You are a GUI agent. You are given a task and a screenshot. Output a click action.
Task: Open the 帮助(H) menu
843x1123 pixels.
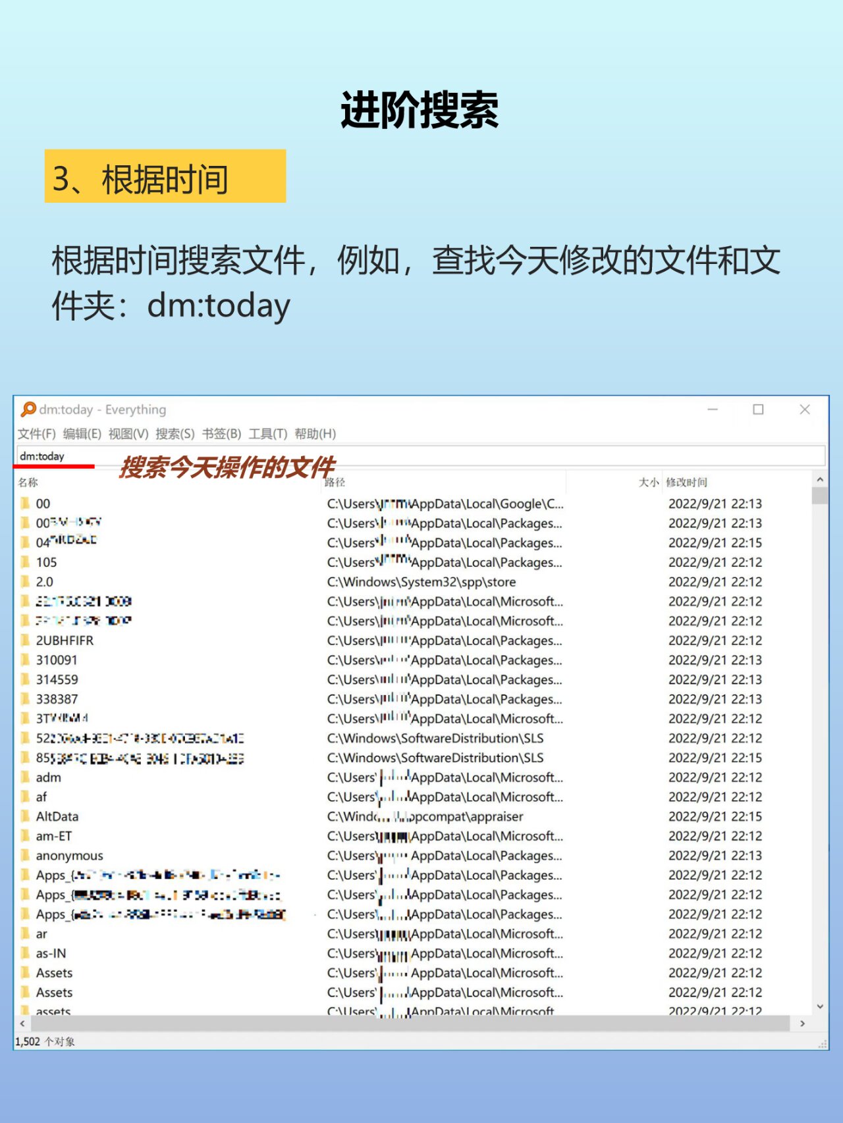pos(315,434)
